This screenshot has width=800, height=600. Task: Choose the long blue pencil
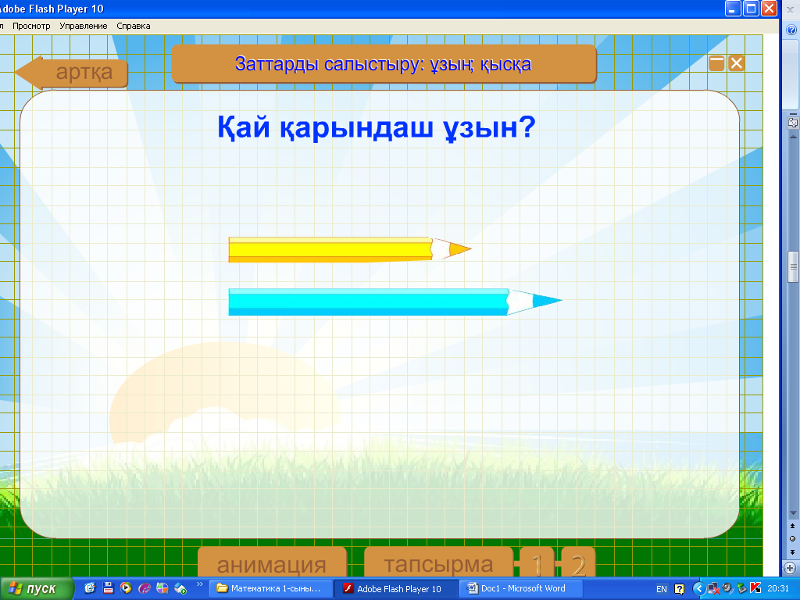395,302
